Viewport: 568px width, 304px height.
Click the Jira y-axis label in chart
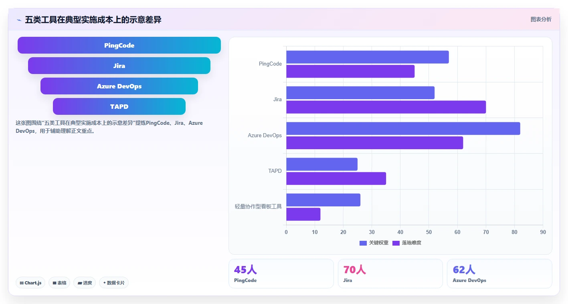tap(277, 100)
